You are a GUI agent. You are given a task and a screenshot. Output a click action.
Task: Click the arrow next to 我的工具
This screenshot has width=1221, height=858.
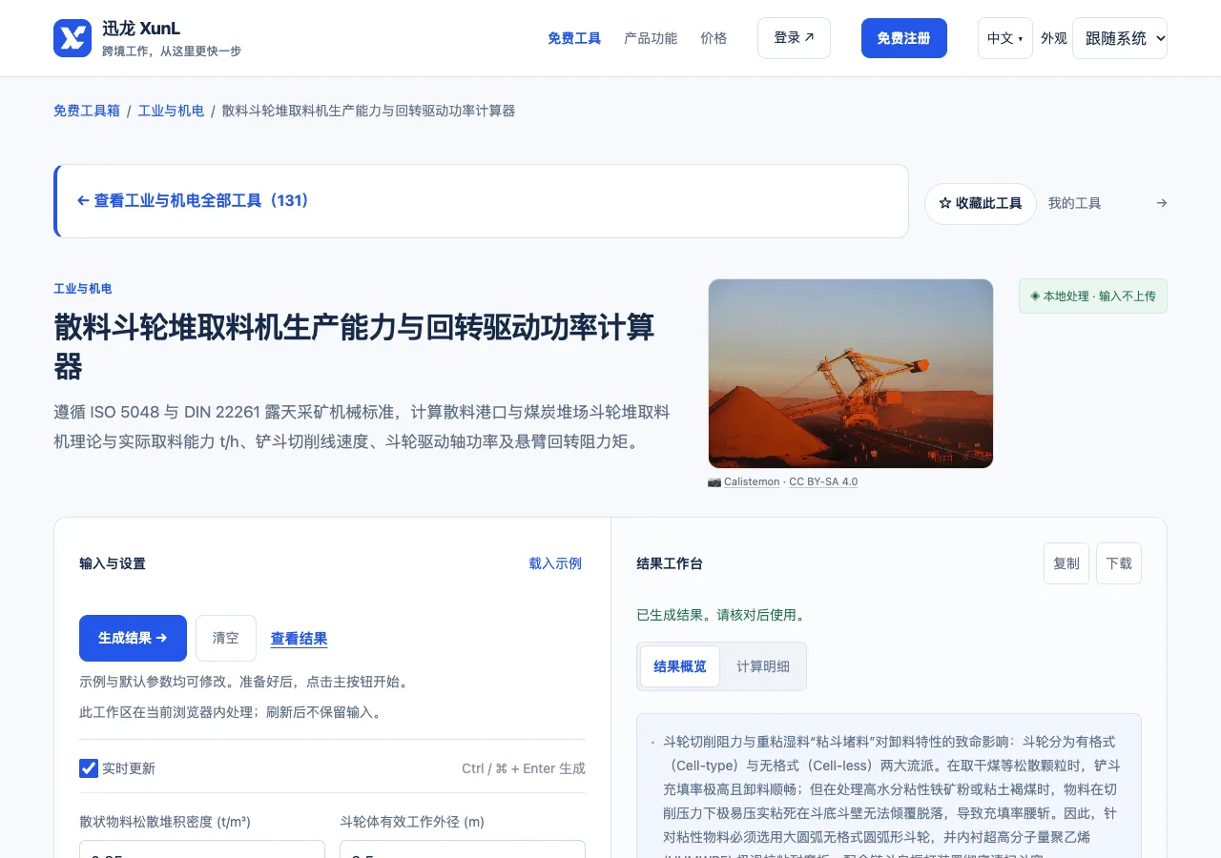(x=1161, y=203)
